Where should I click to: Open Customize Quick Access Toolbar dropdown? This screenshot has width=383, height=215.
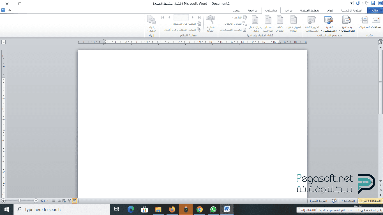(352, 3)
